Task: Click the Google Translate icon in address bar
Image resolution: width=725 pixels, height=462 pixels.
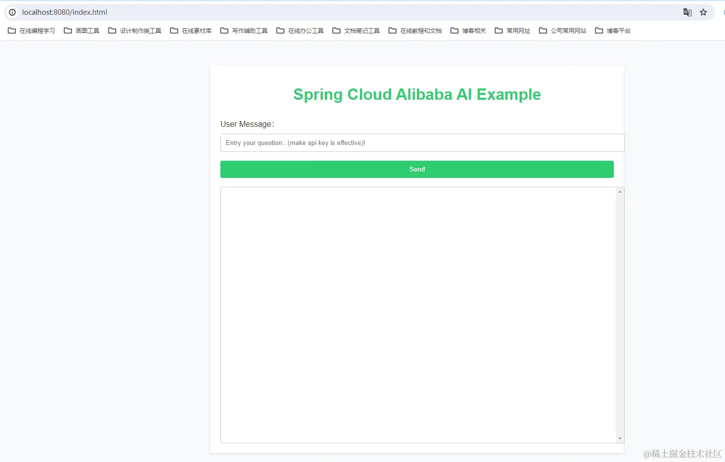Action: pyautogui.click(x=687, y=12)
